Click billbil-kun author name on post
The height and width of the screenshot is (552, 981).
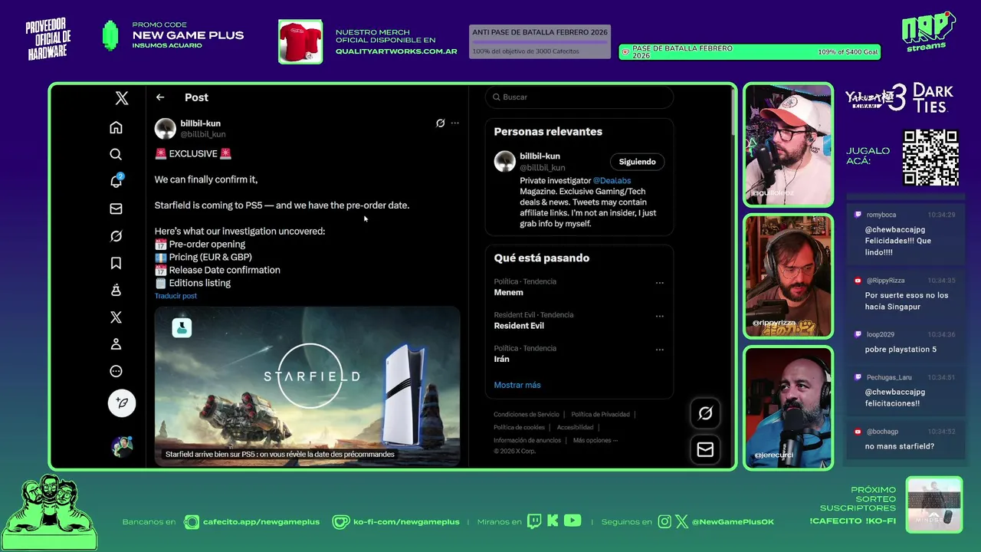tap(200, 123)
